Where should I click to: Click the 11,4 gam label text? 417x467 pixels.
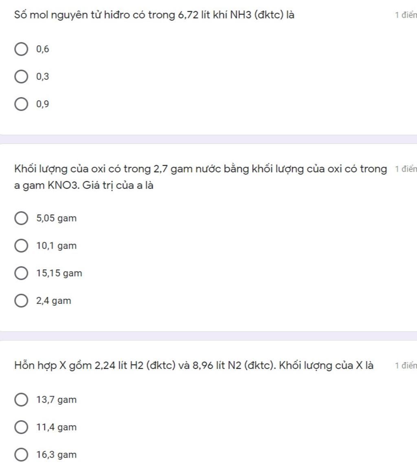coord(56,427)
